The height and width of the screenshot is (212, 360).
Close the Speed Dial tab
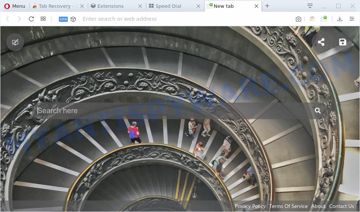[199, 6]
